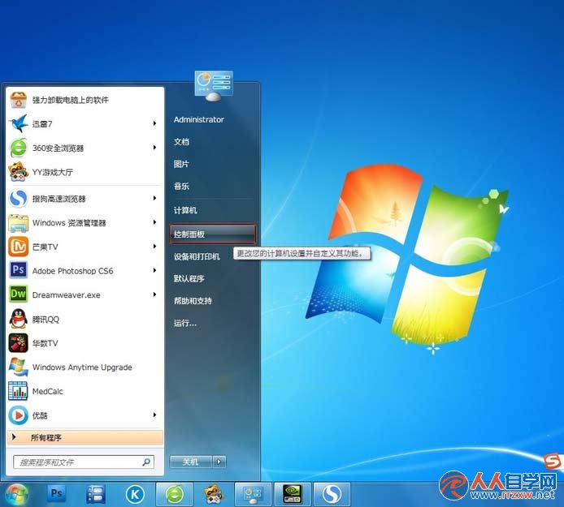
Task: Open the Control Panel icon on the taskbar
Action: click(x=253, y=495)
